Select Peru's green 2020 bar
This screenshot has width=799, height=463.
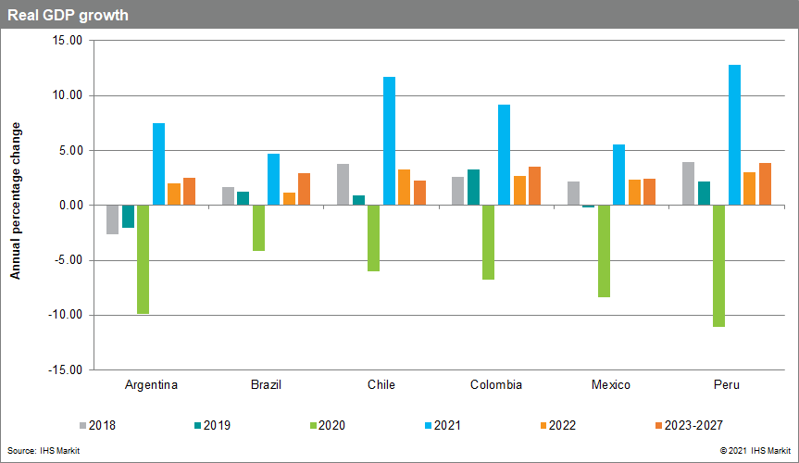(718, 266)
